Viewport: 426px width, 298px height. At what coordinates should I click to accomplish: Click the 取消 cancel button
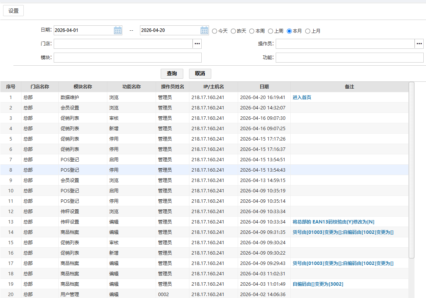tap(200, 74)
